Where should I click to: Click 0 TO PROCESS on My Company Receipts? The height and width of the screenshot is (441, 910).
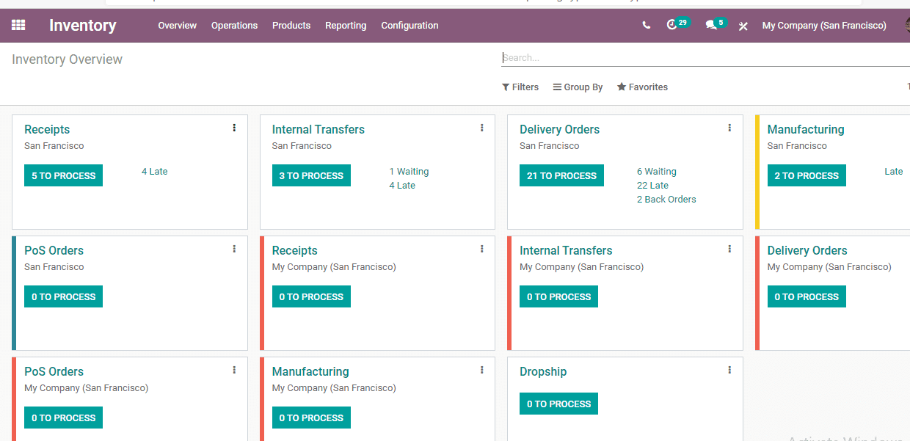[311, 296]
